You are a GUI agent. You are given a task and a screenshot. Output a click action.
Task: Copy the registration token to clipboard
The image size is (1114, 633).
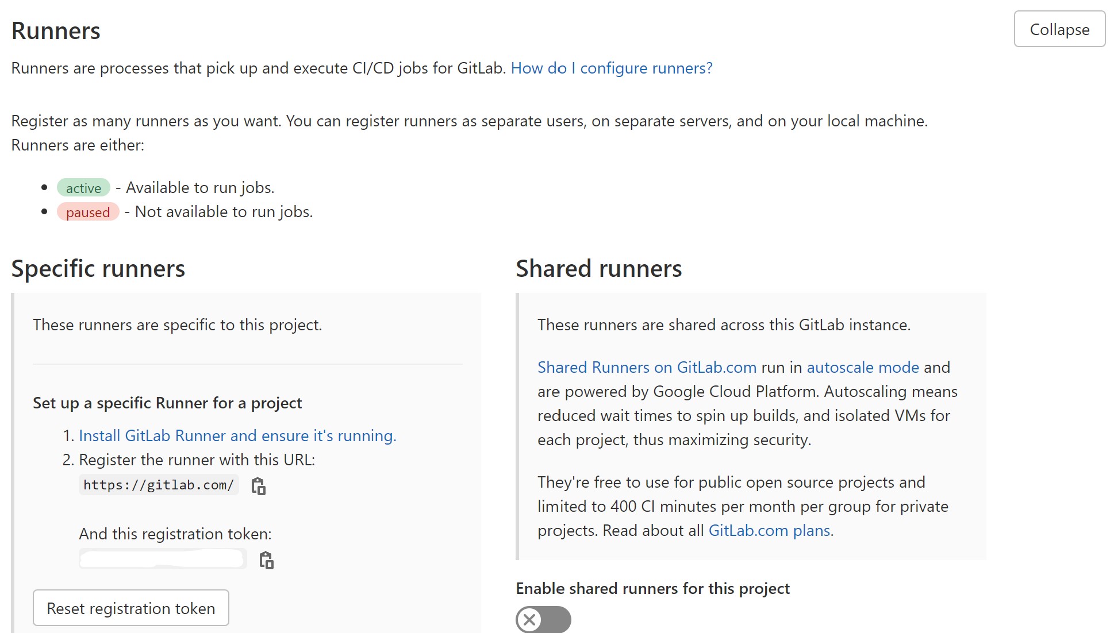tap(266, 559)
